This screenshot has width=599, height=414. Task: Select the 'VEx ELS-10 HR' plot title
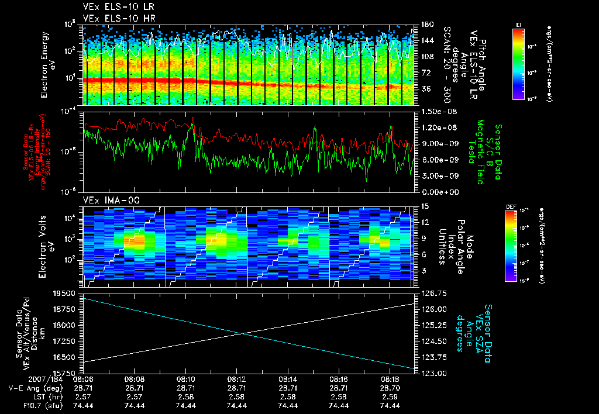coord(119,18)
